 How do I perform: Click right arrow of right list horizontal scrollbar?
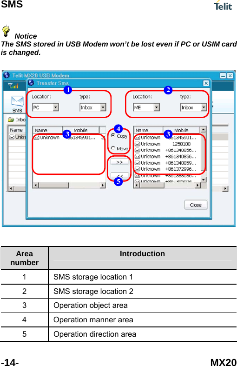click(x=197, y=186)
